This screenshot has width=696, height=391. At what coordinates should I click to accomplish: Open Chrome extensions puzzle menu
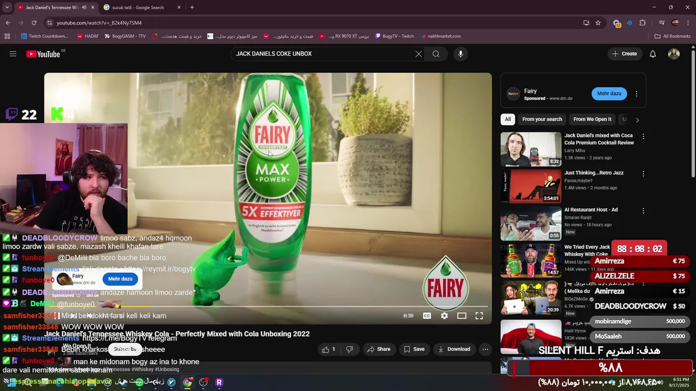(643, 23)
